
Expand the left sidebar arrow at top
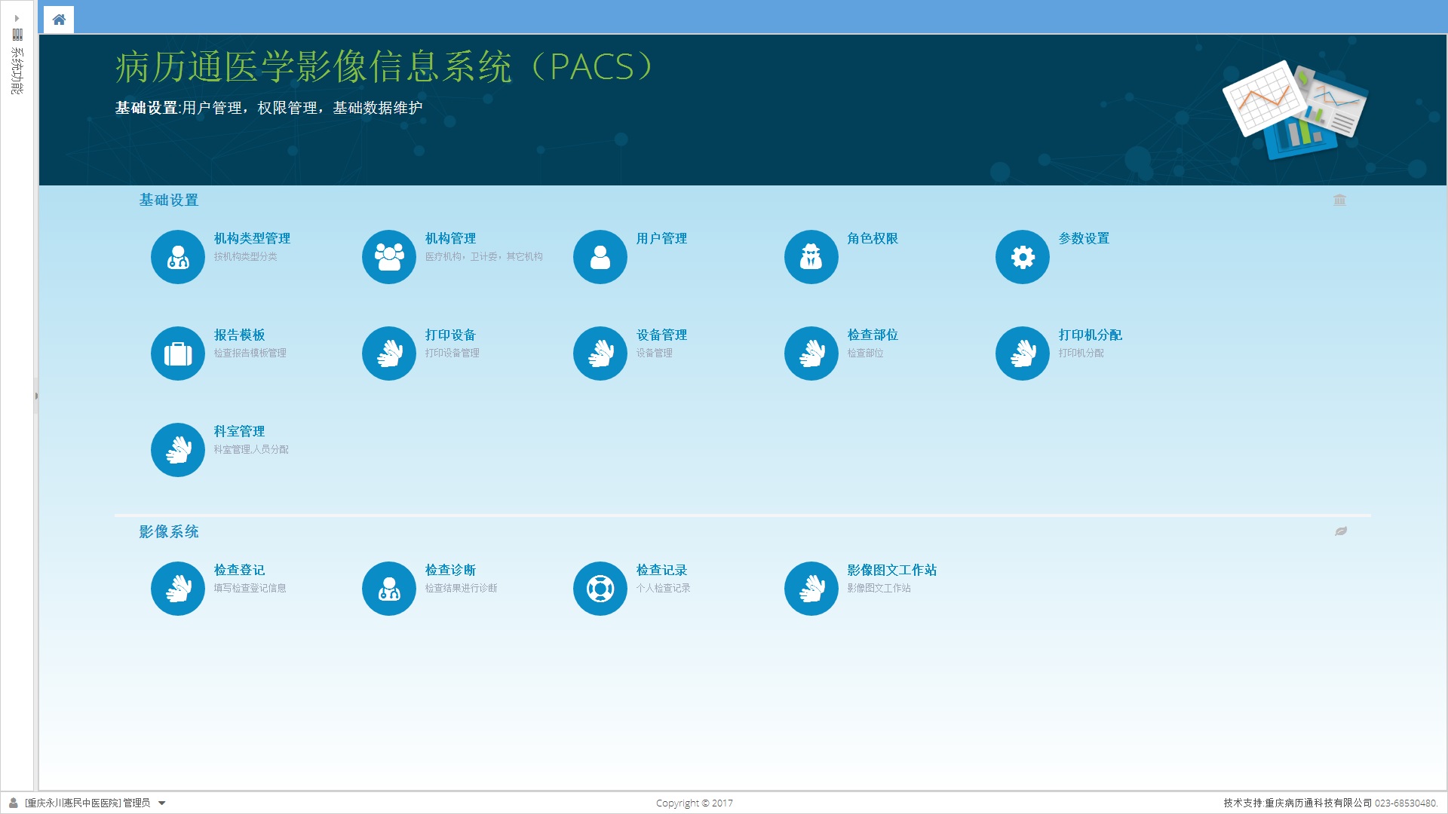click(x=17, y=18)
